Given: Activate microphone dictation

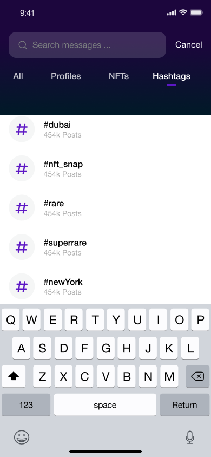Looking at the screenshot, I should click(190, 437).
